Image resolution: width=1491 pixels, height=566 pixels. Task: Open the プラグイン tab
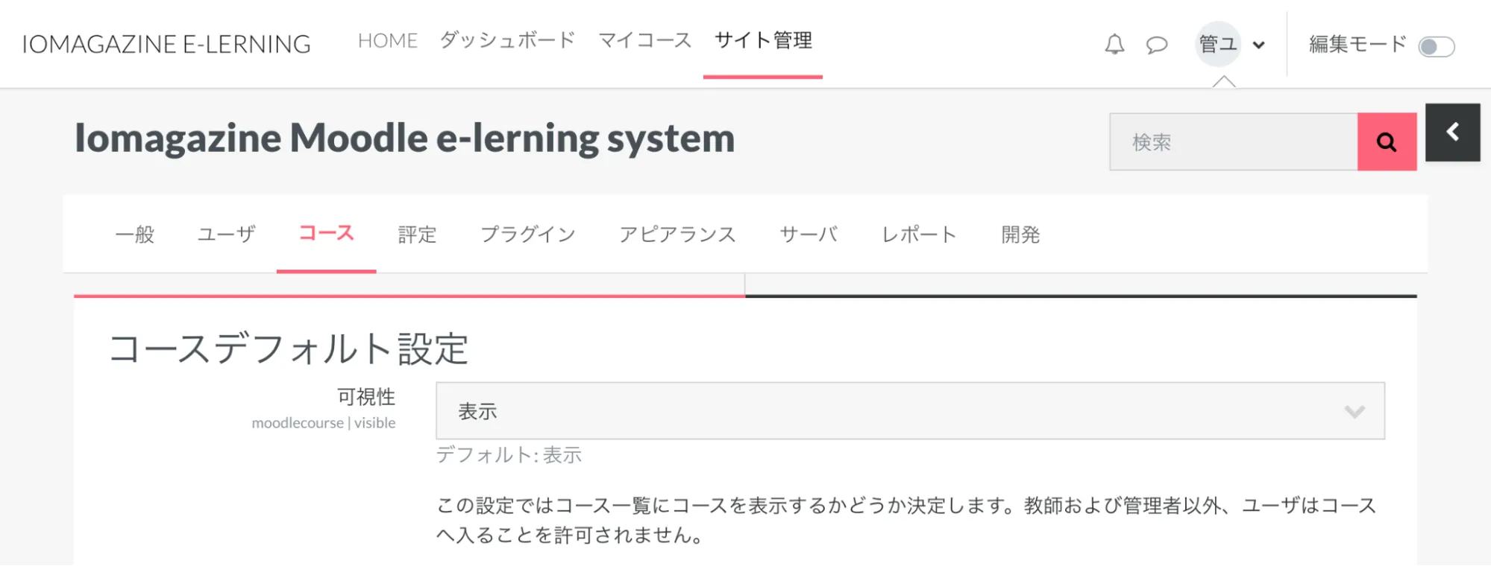[528, 235]
